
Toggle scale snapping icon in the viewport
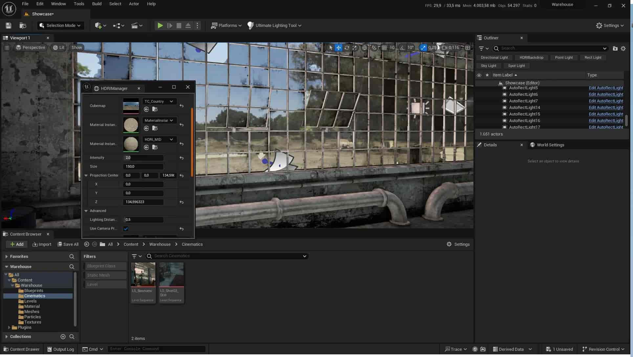423,48
